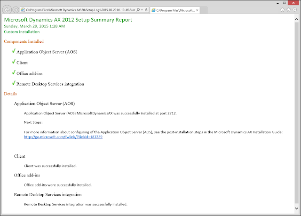This screenshot has width=301, height=216.
Task: Click the date Sunday, March 29, 2015
Action: tap(34, 26)
